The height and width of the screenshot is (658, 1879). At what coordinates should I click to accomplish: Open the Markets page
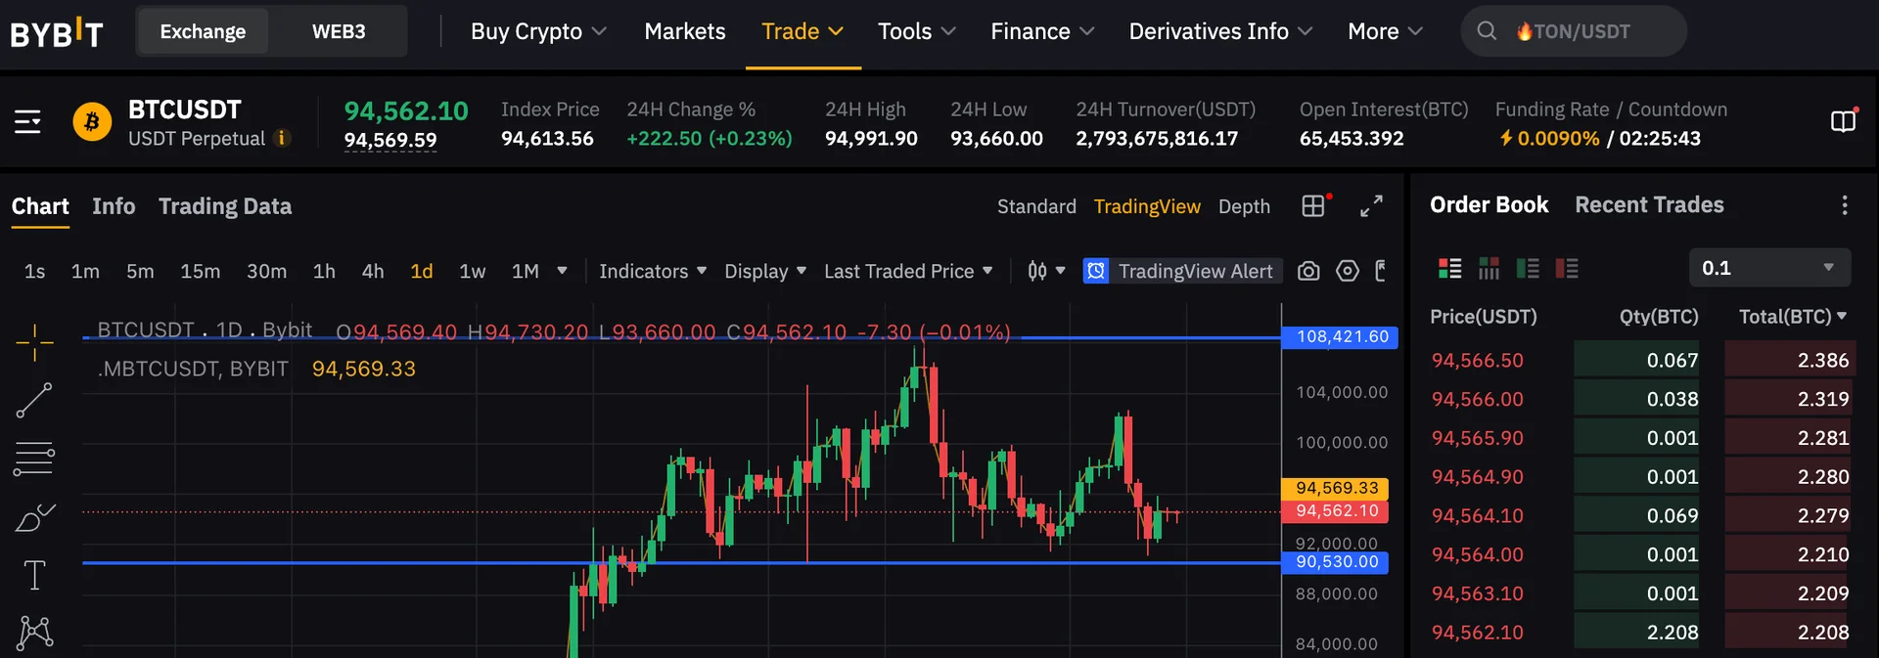pos(685,31)
